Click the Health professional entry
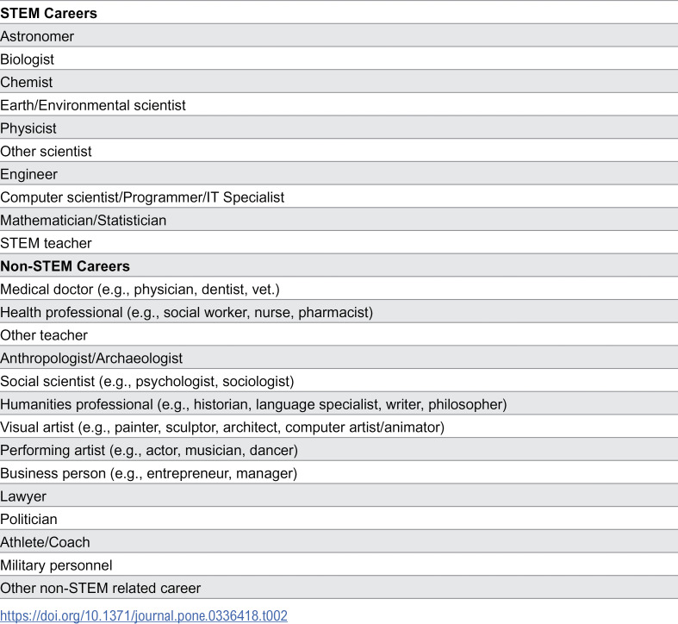The width and height of the screenshot is (678, 624). click(x=339, y=311)
